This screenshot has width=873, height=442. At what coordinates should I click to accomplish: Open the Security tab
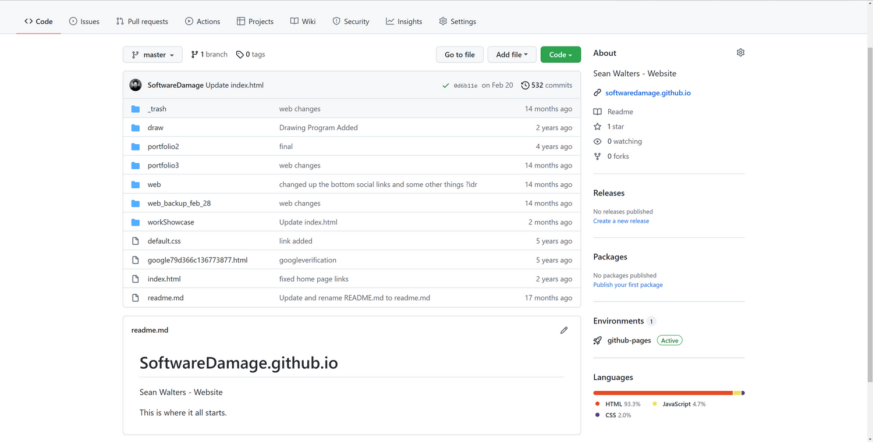click(351, 22)
